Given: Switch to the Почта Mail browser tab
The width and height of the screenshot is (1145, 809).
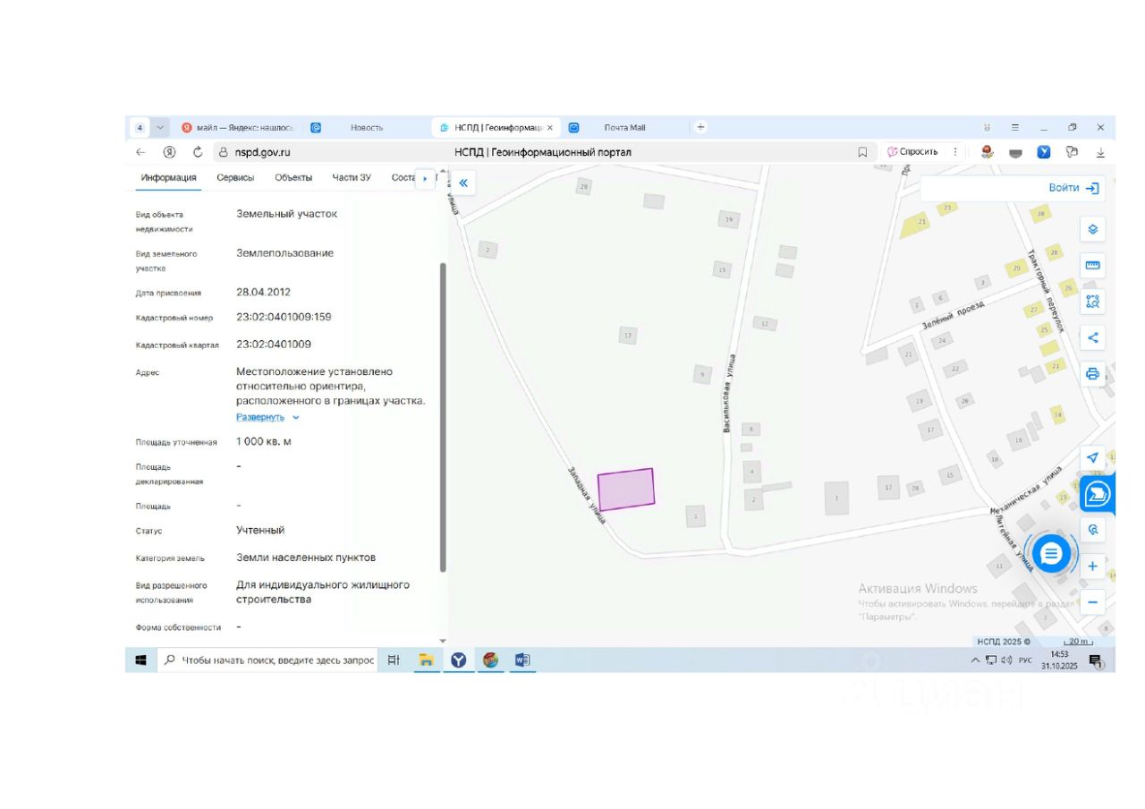Looking at the screenshot, I should [624, 127].
